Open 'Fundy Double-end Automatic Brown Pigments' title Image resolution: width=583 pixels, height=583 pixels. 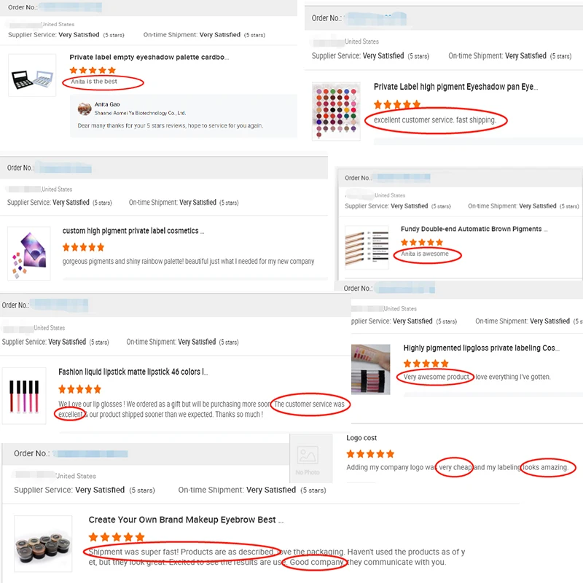point(474,229)
